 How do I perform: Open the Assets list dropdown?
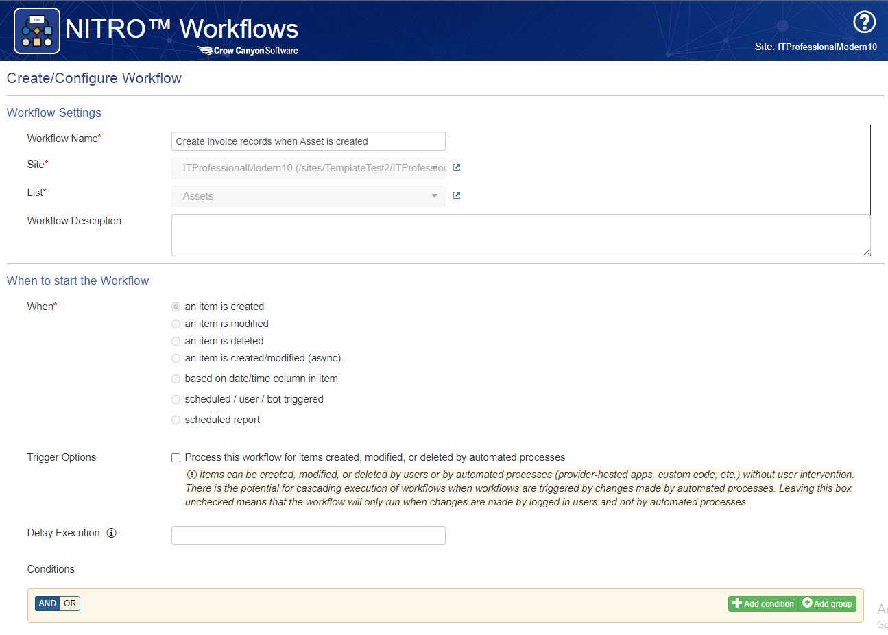tap(434, 196)
